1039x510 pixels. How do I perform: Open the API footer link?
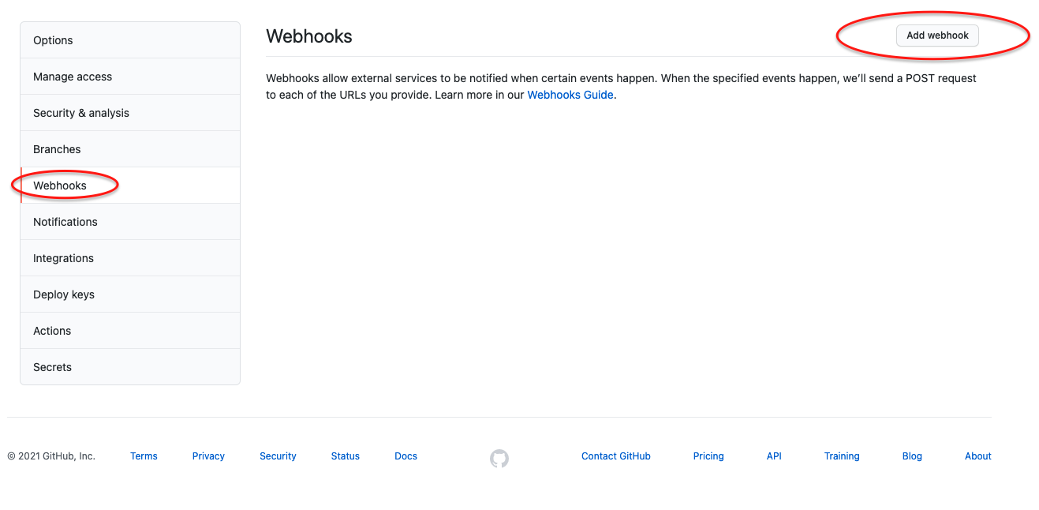point(774,456)
